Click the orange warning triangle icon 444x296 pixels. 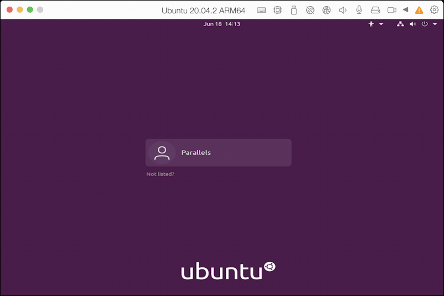click(x=419, y=10)
